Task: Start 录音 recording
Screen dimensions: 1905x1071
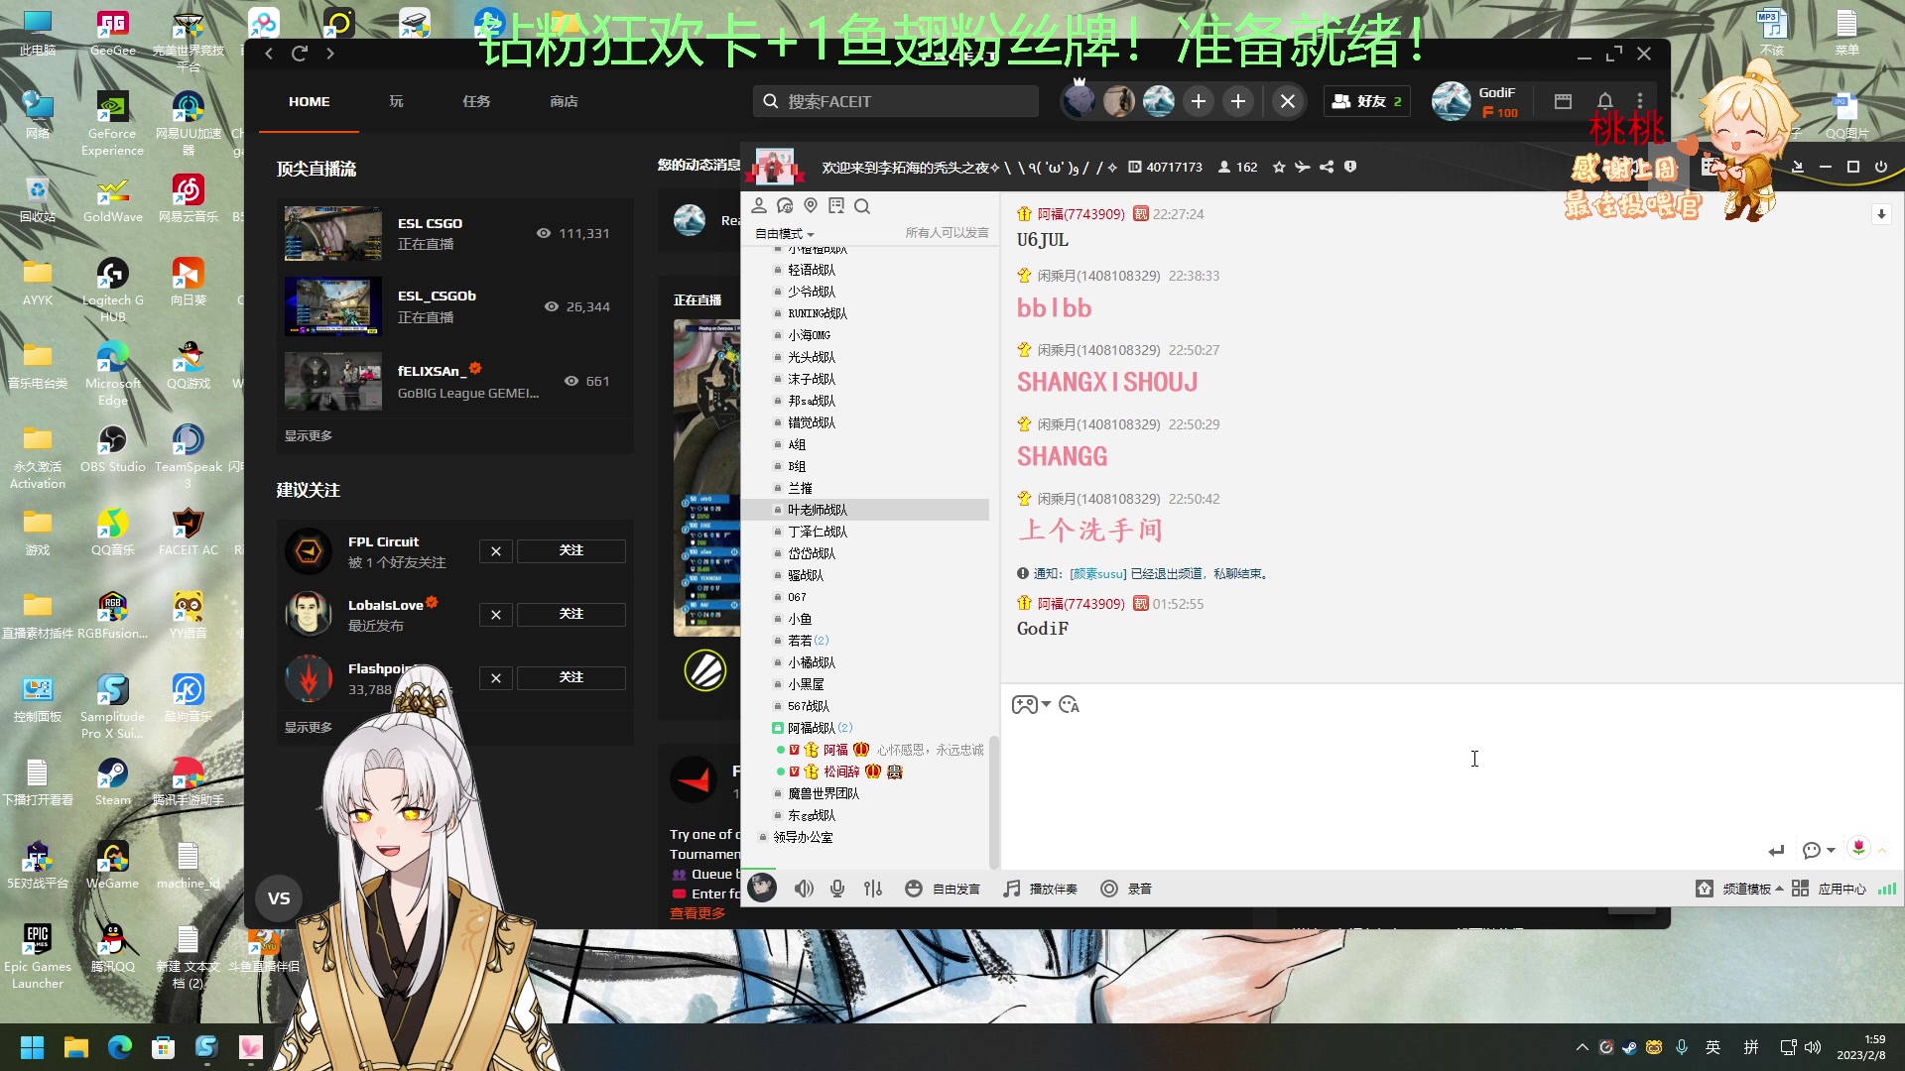Action: click(1126, 889)
